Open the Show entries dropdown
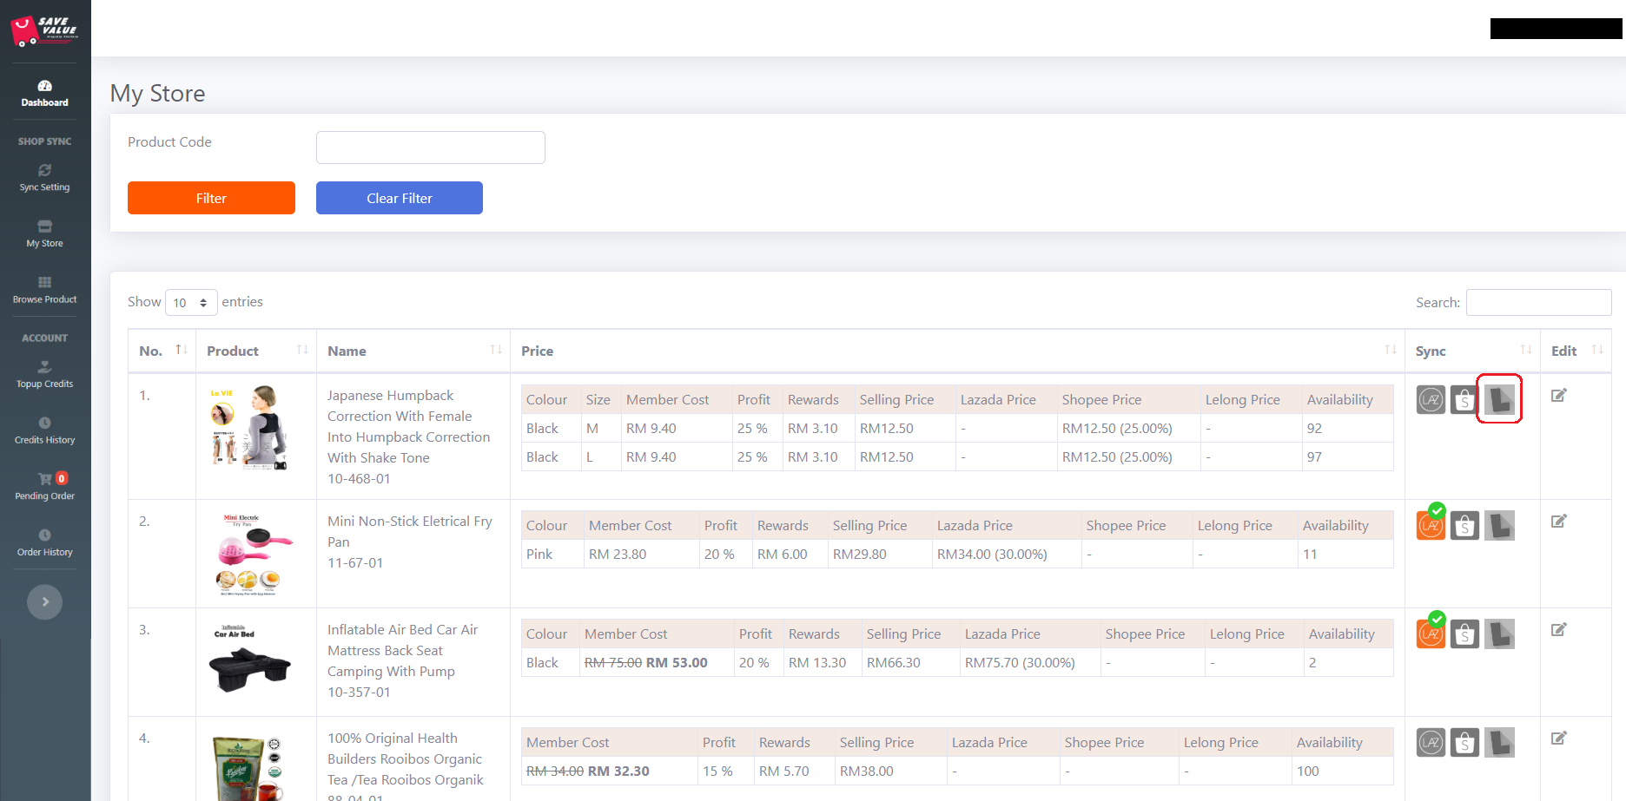The height and width of the screenshot is (801, 1626). pos(191,303)
